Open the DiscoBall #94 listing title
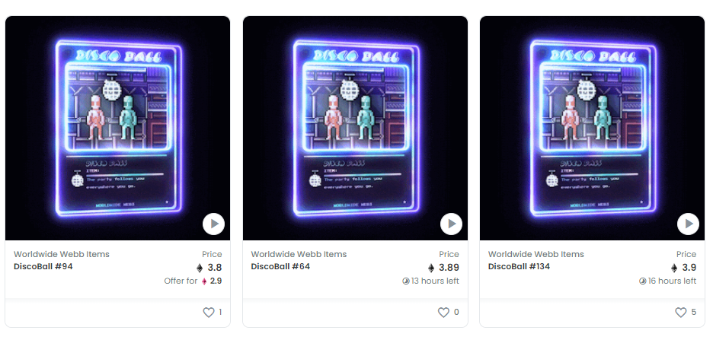Screen dimensions: 713x340 (43, 266)
